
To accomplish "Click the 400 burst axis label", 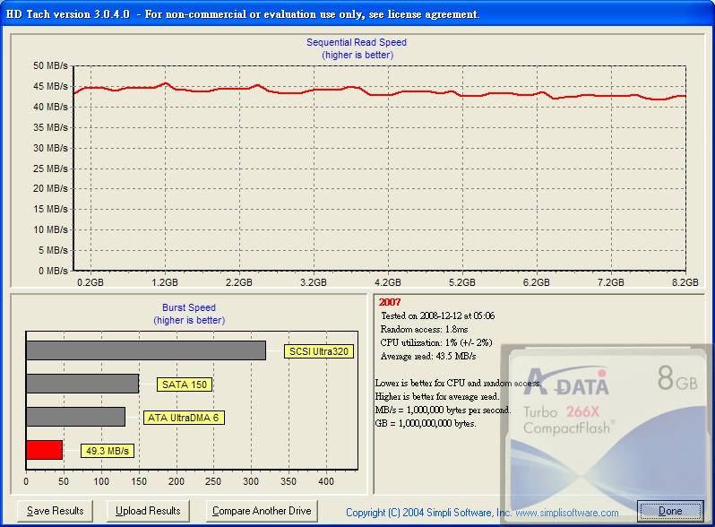I will (x=326, y=481).
